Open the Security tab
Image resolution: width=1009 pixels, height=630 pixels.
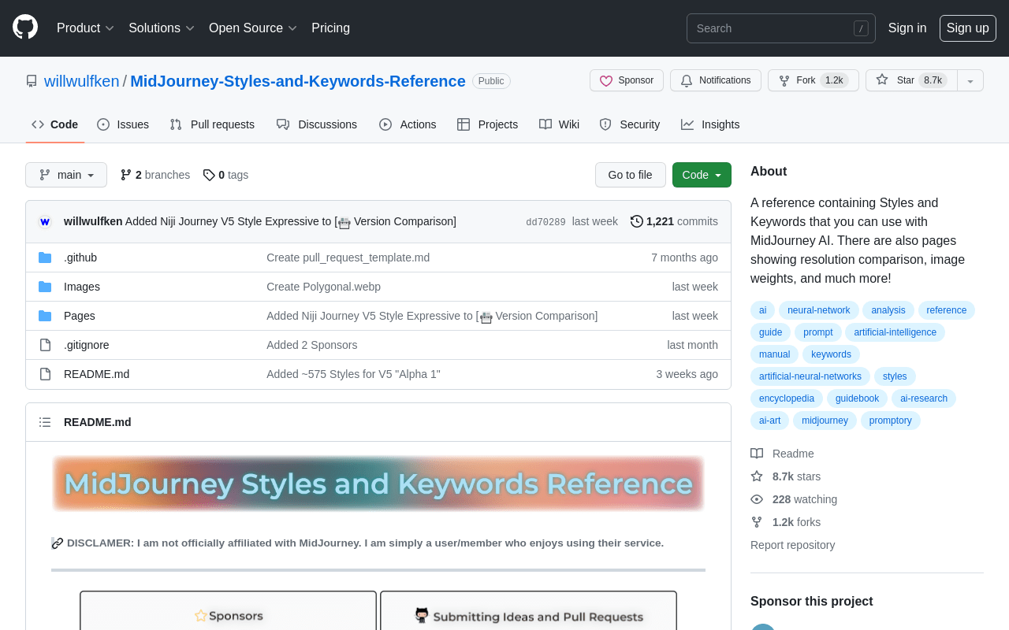point(630,124)
